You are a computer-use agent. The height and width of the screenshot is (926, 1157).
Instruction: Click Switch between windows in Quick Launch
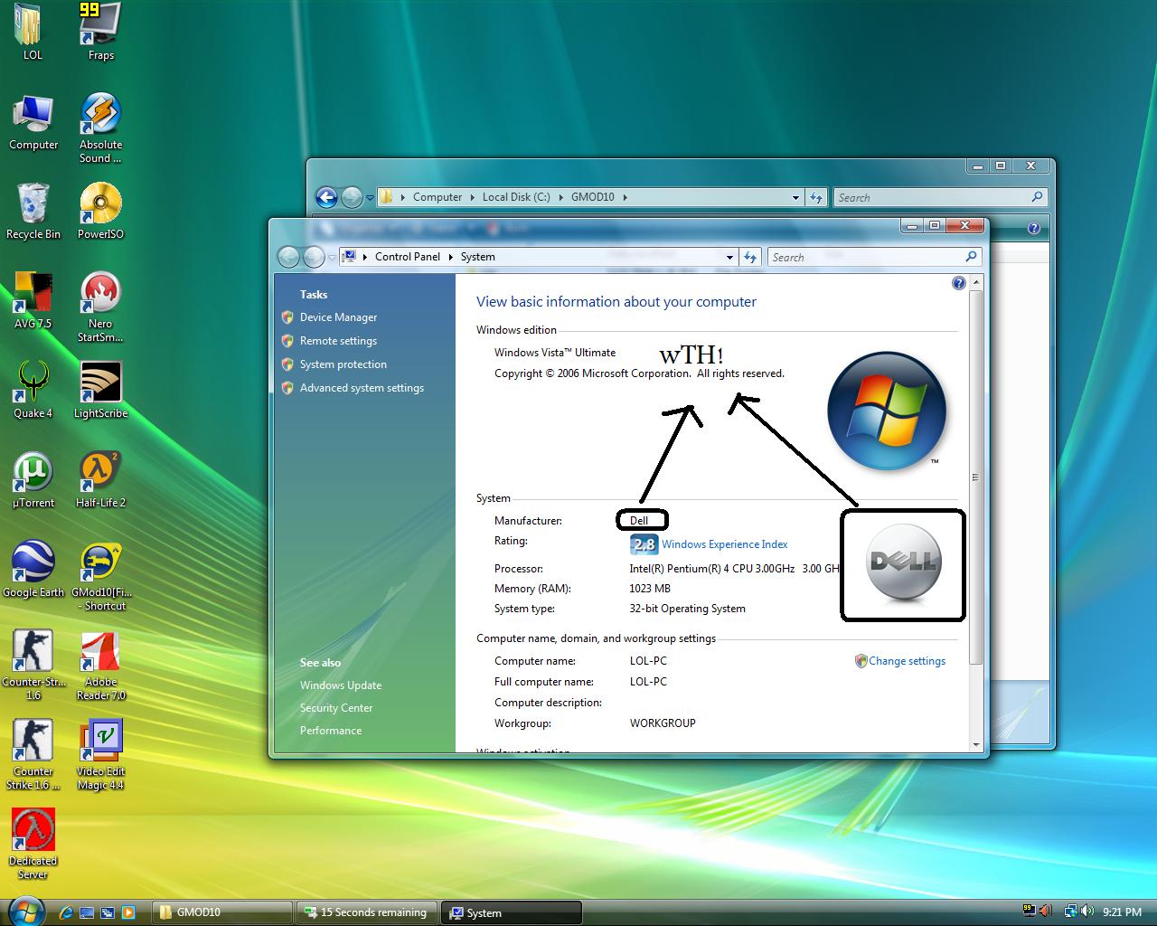click(108, 912)
